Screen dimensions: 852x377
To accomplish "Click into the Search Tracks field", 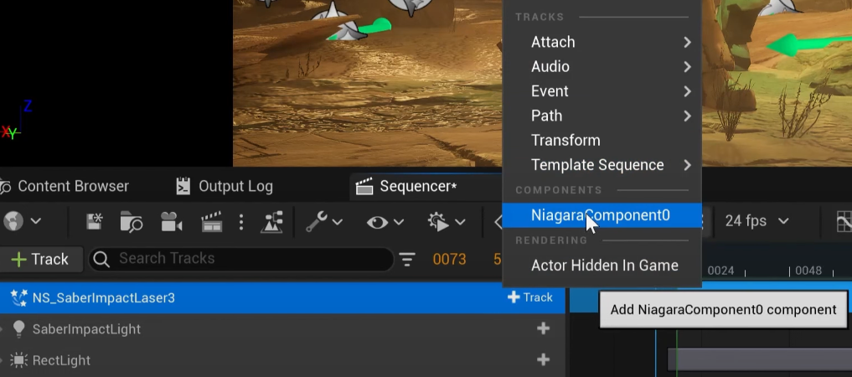I will [x=240, y=259].
